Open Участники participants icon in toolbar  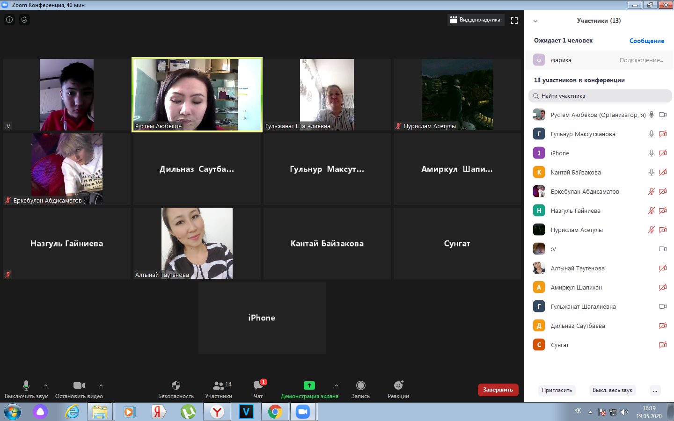tap(219, 385)
